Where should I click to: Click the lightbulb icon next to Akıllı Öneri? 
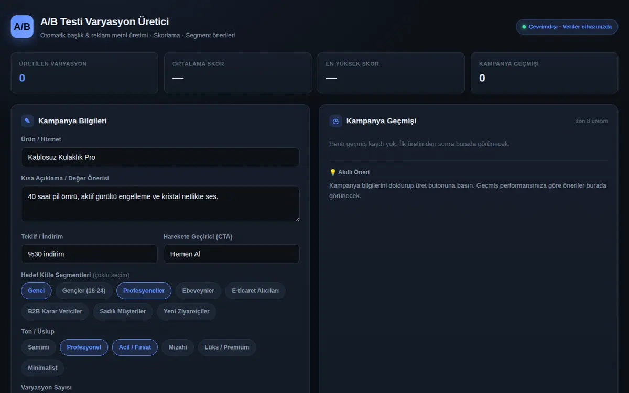point(333,172)
